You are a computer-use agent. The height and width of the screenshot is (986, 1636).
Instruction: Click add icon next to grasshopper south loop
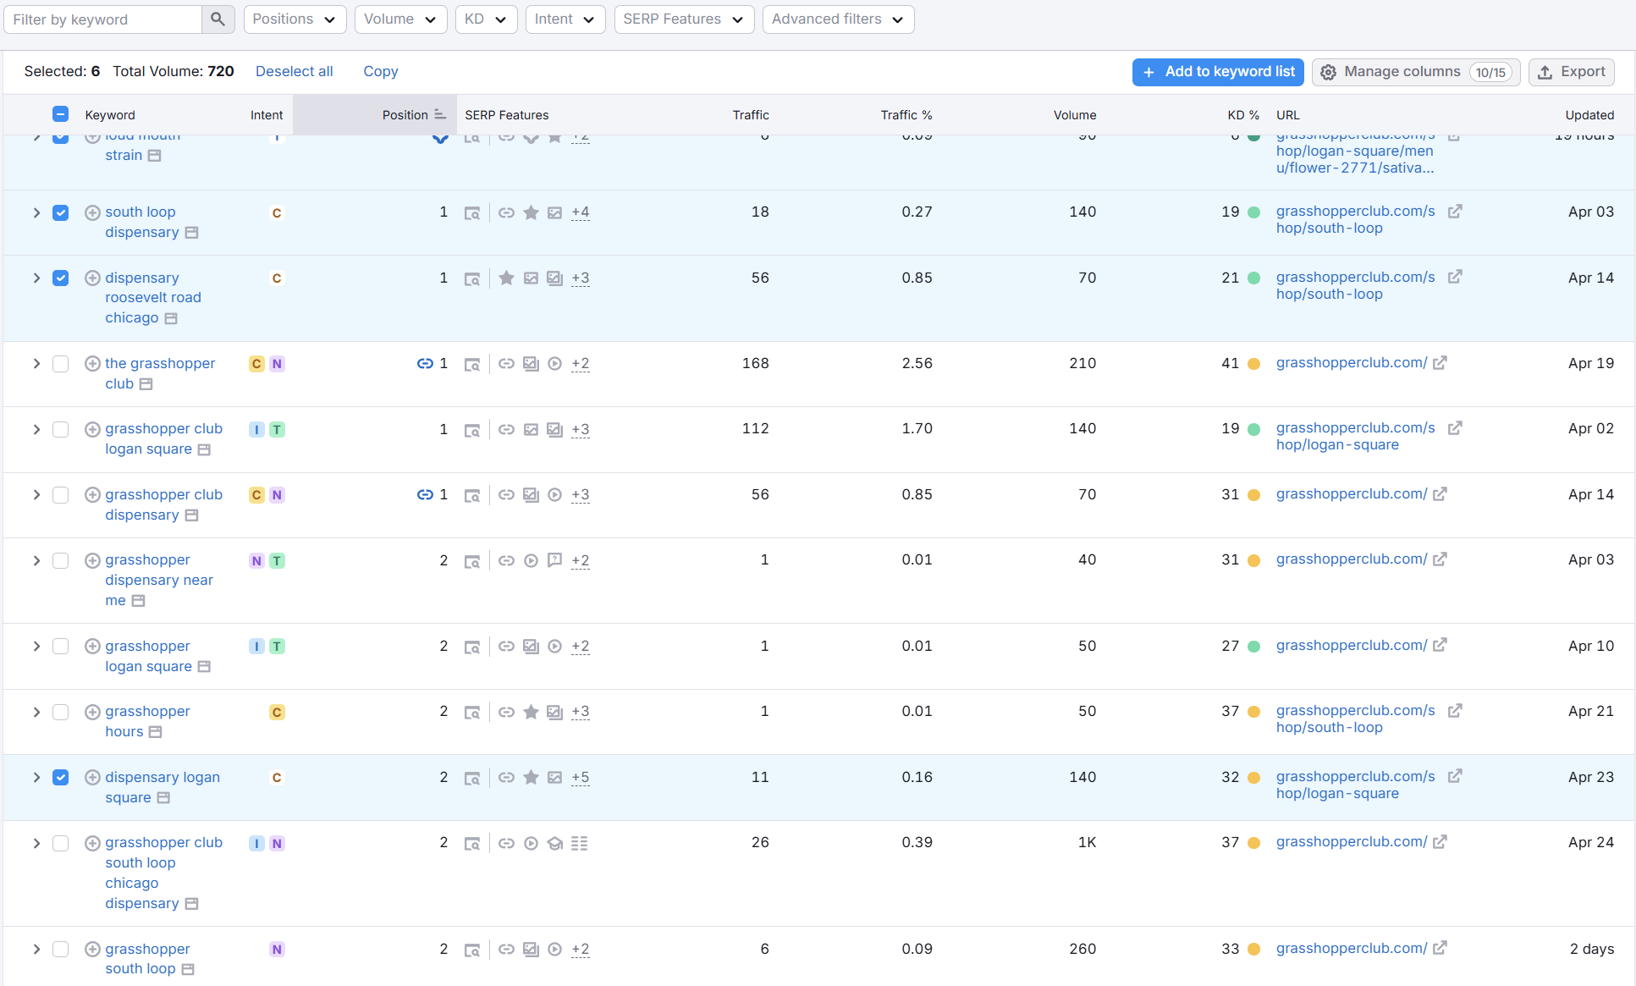pos(92,950)
